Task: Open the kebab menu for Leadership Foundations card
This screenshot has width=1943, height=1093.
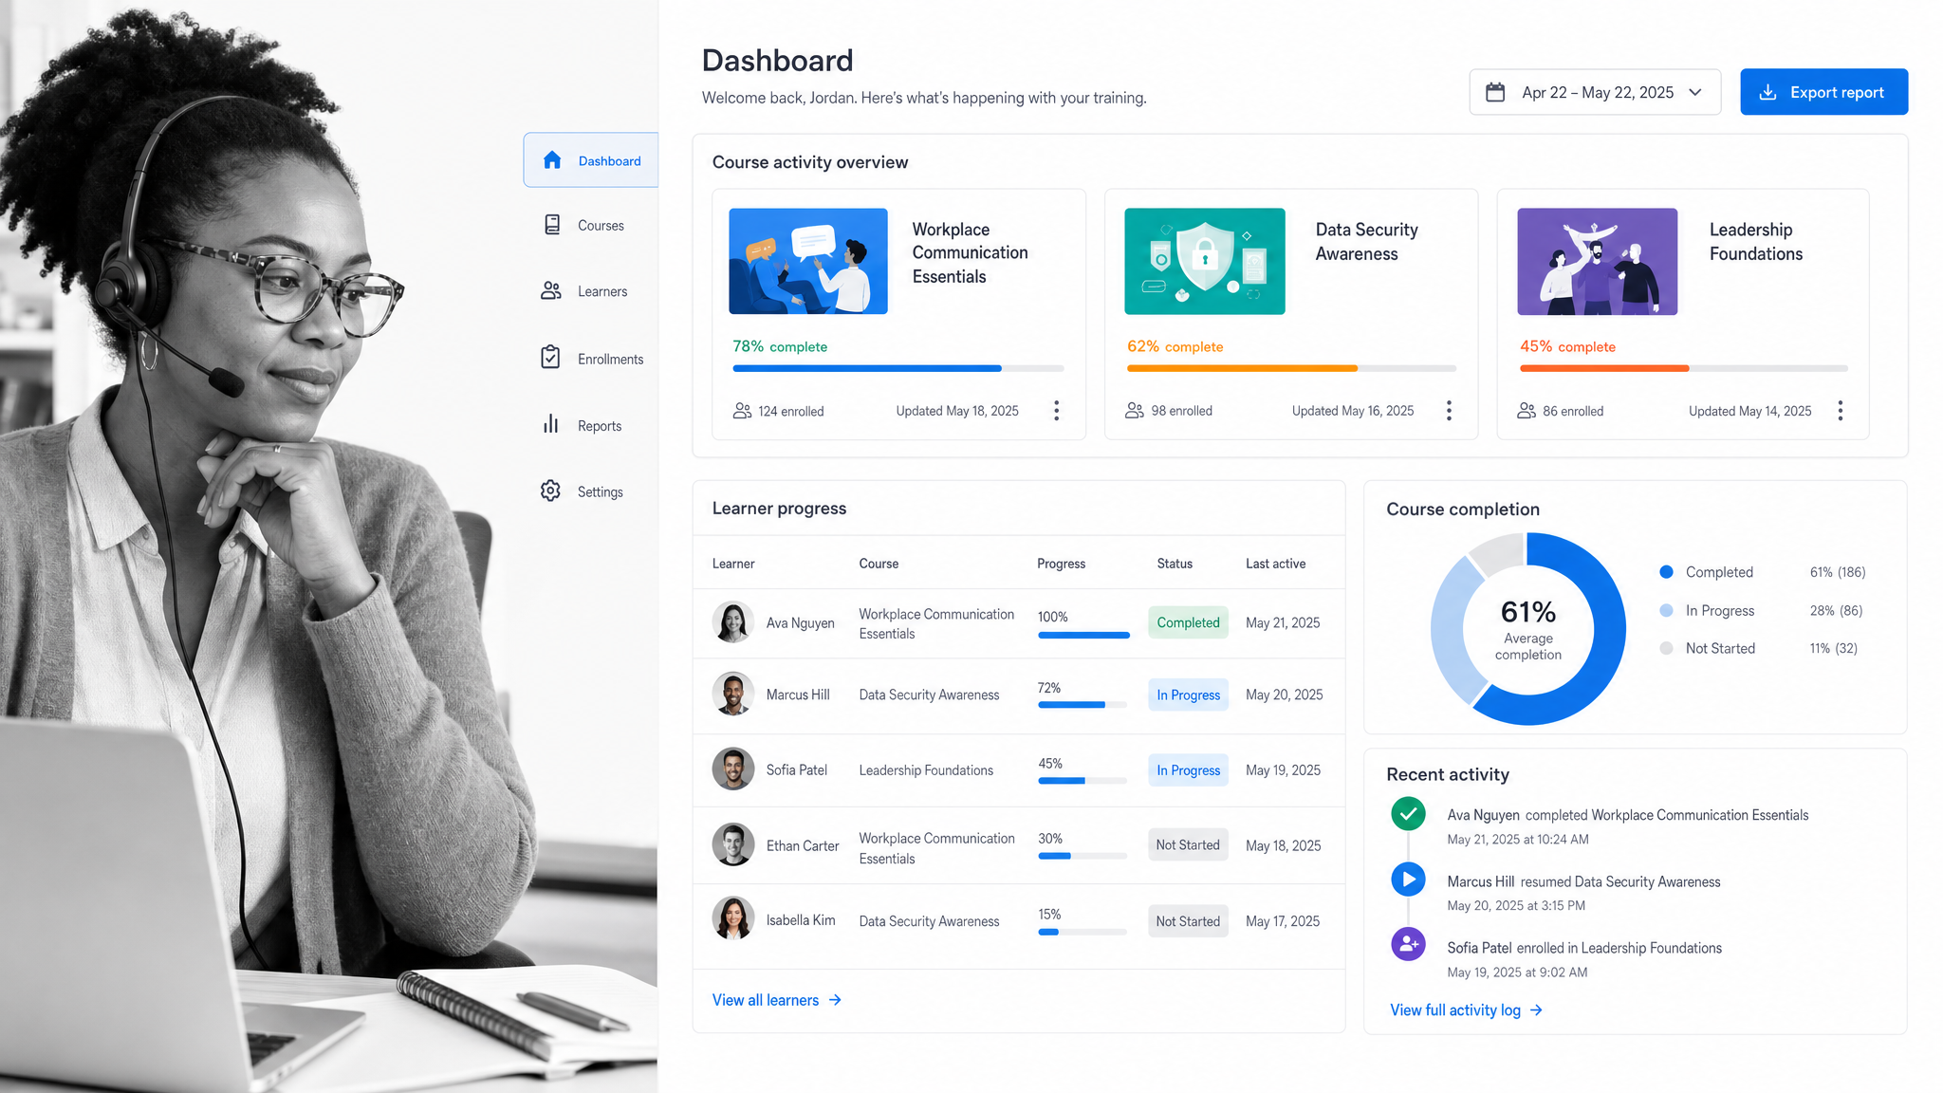Action: pos(1841,410)
